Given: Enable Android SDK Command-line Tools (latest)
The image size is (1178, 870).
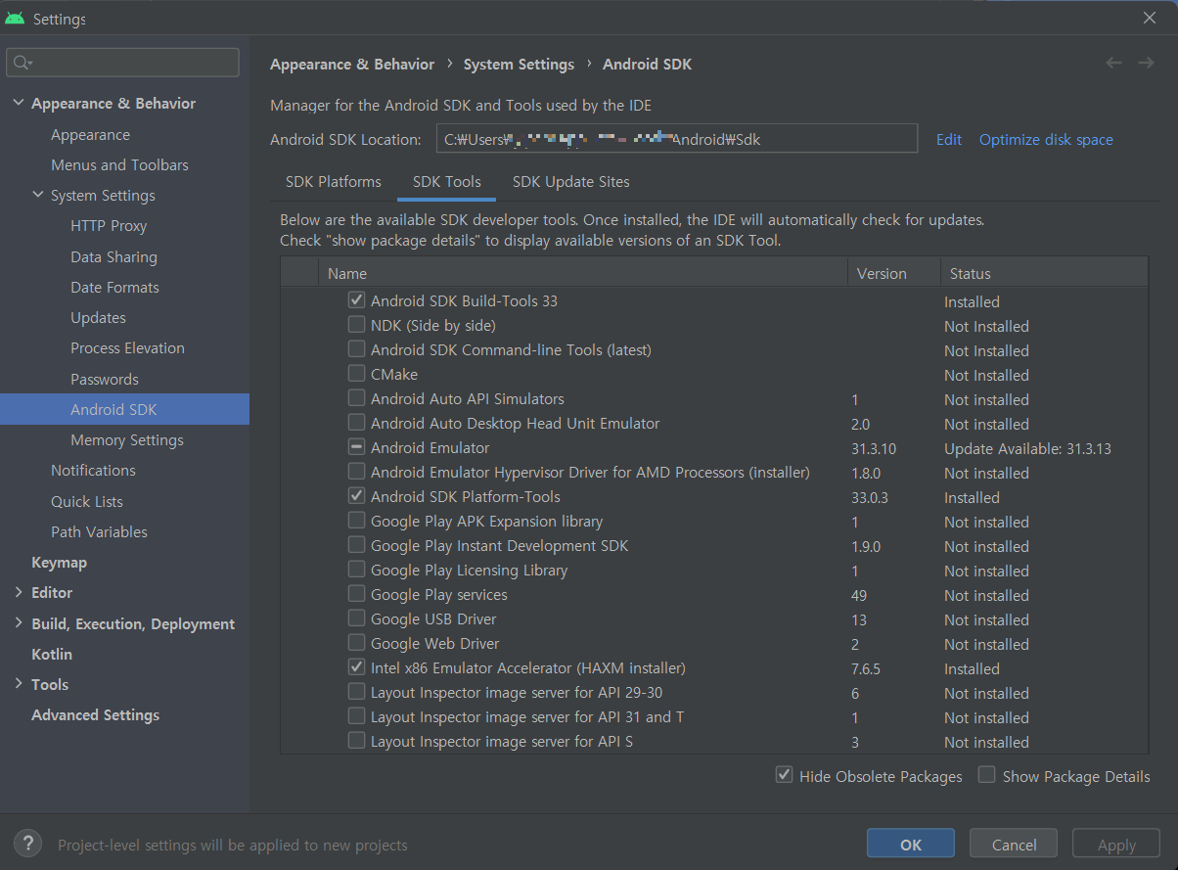Looking at the screenshot, I should coord(356,349).
